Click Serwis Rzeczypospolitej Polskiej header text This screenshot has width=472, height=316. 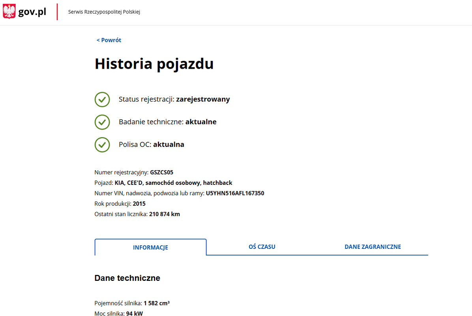pyautogui.click(x=104, y=12)
